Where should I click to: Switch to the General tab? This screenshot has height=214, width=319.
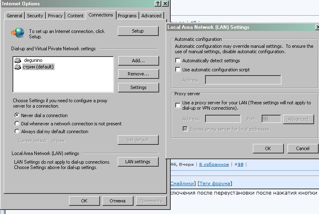(14, 16)
